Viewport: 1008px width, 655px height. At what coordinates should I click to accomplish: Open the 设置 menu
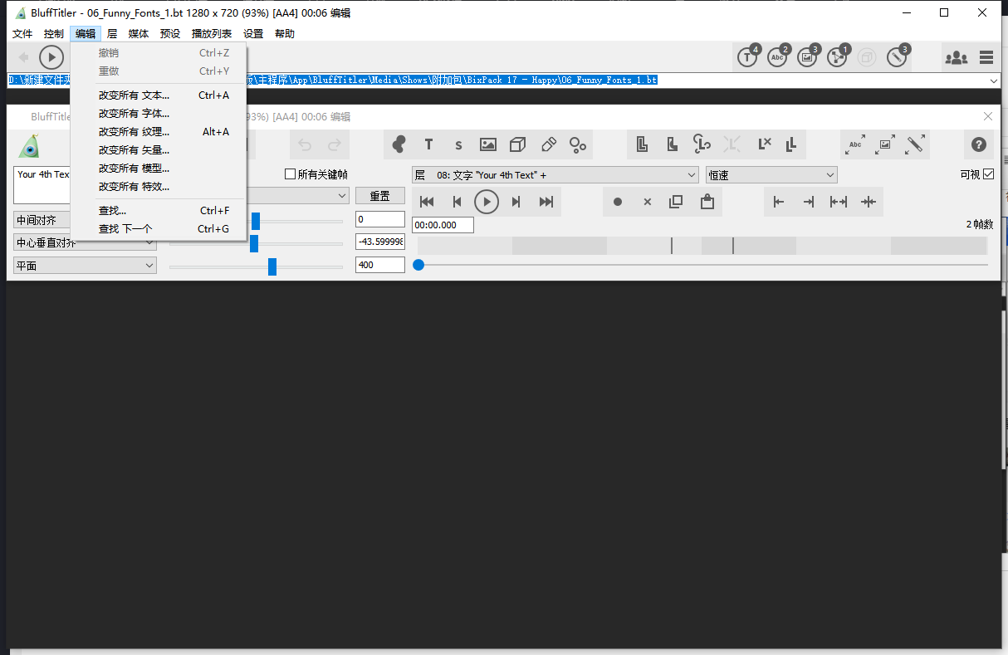(x=253, y=34)
